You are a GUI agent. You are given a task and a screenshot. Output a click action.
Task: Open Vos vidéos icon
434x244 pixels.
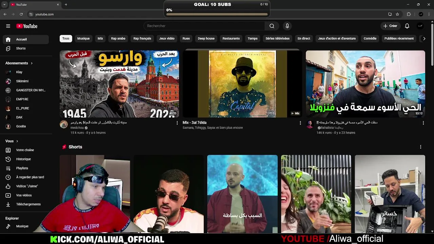(8, 195)
